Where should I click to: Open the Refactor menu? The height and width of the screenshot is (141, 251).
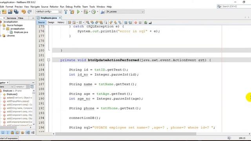click(54, 7)
